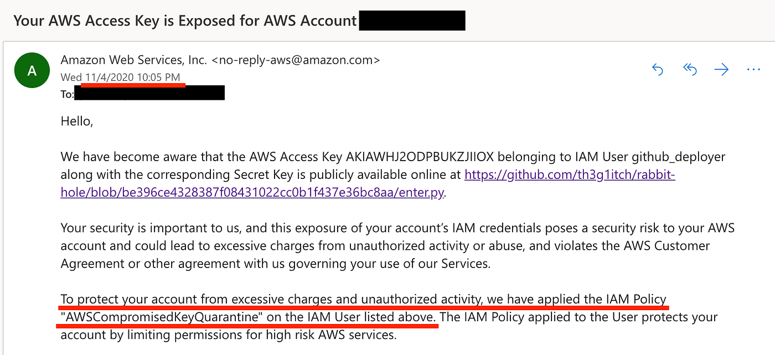
Task: Click the "Hello," greeting line
Action: click(76, 121)
